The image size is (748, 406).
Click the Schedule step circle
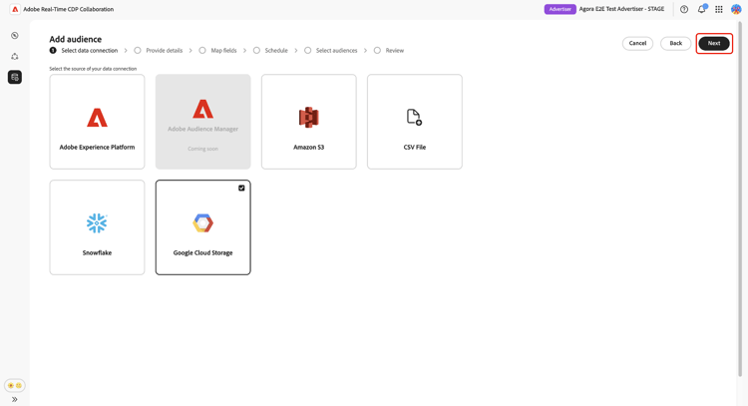[256, 50]
